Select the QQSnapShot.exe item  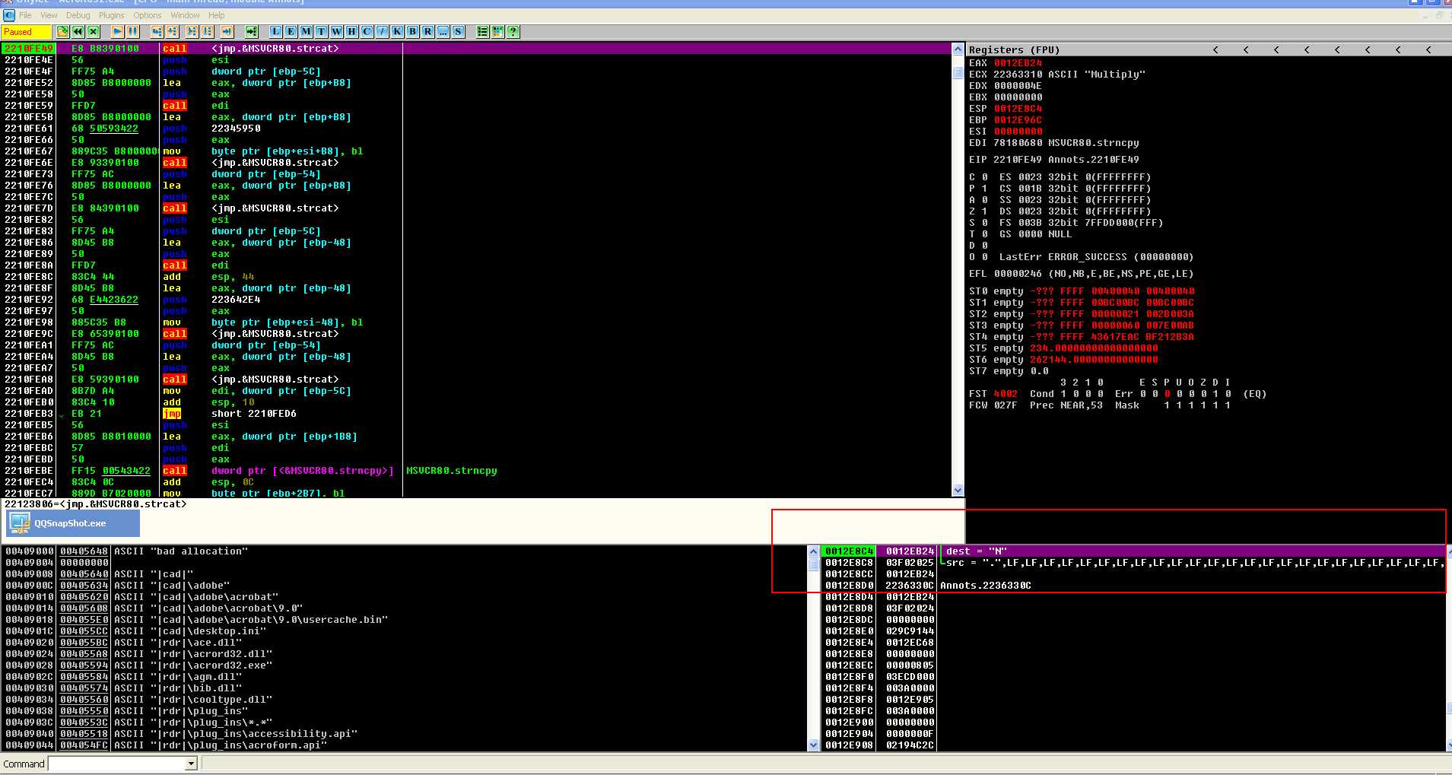[73, 523]
